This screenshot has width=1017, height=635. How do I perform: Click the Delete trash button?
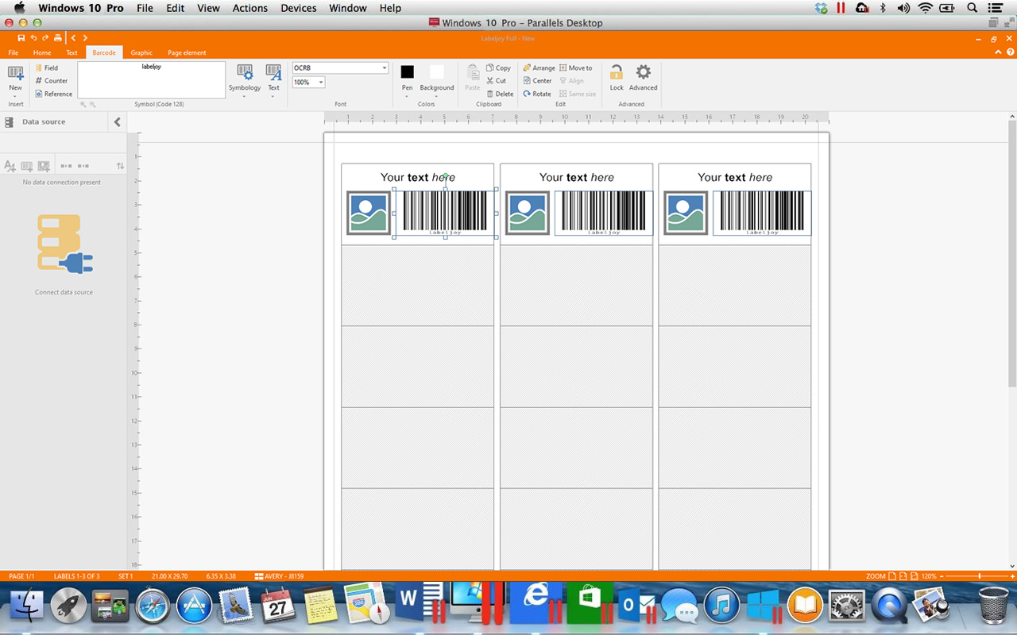click(500, 94)
